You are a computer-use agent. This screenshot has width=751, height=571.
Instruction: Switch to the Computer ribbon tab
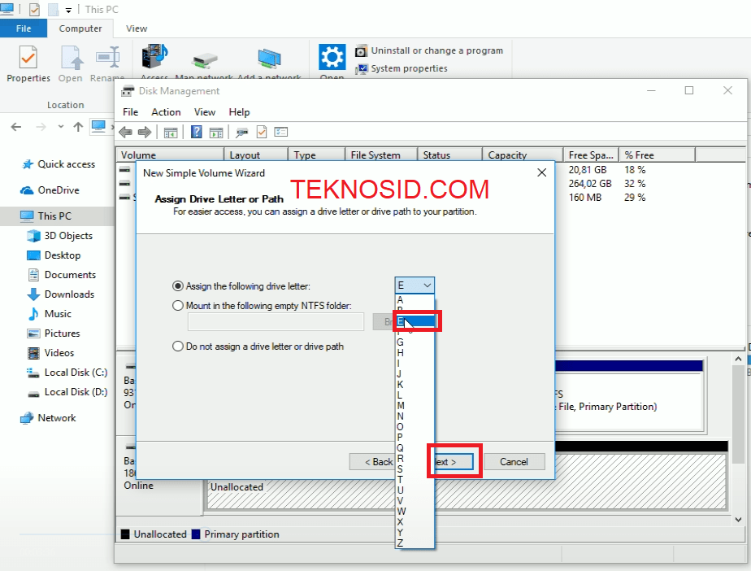(x=80, y=28)
